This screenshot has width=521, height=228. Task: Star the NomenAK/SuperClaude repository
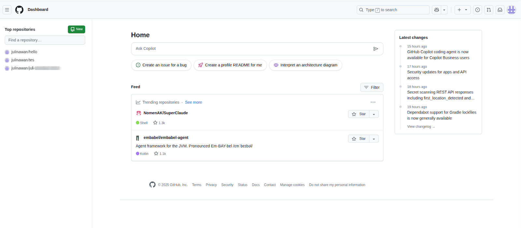(x=359, y=114)
